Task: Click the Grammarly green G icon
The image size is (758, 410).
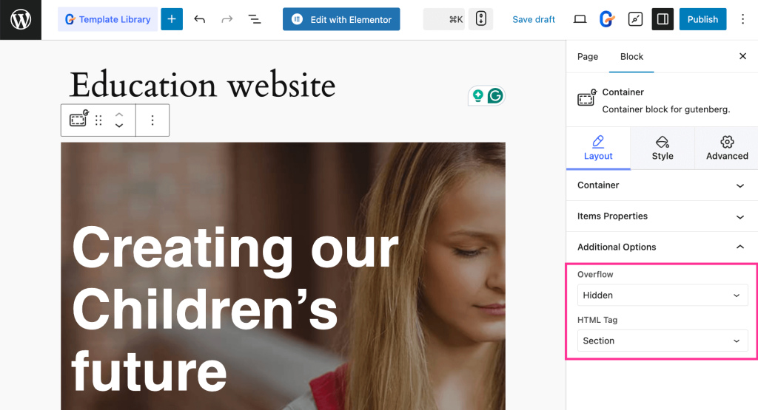Action: tap(495, 96)
